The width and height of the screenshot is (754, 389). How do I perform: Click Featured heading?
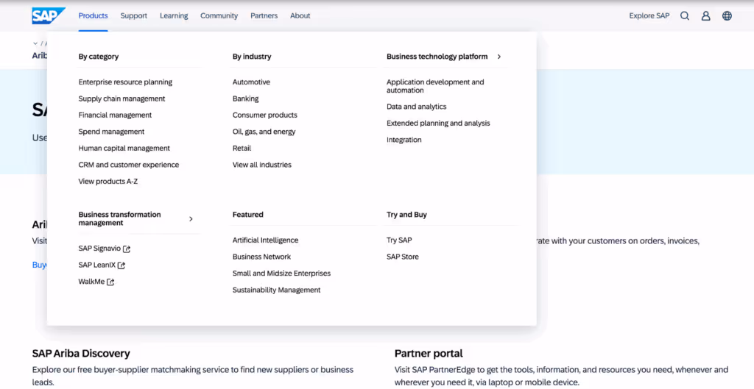248,215
